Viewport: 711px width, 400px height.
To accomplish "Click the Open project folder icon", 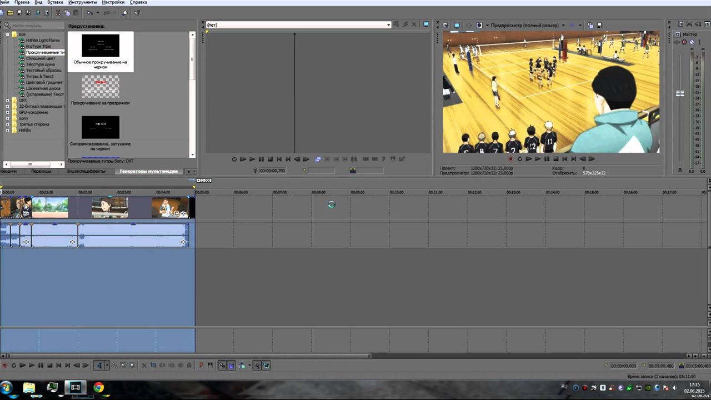I will (x=10, y=12).
